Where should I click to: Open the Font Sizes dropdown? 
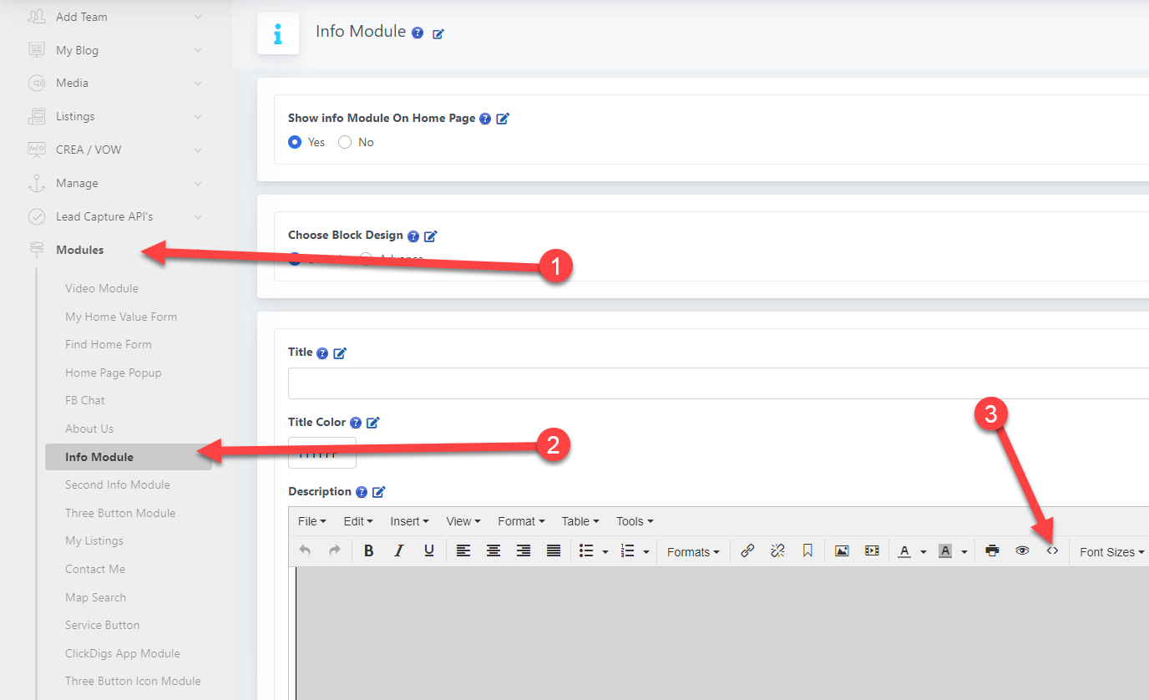point(1111,552)
